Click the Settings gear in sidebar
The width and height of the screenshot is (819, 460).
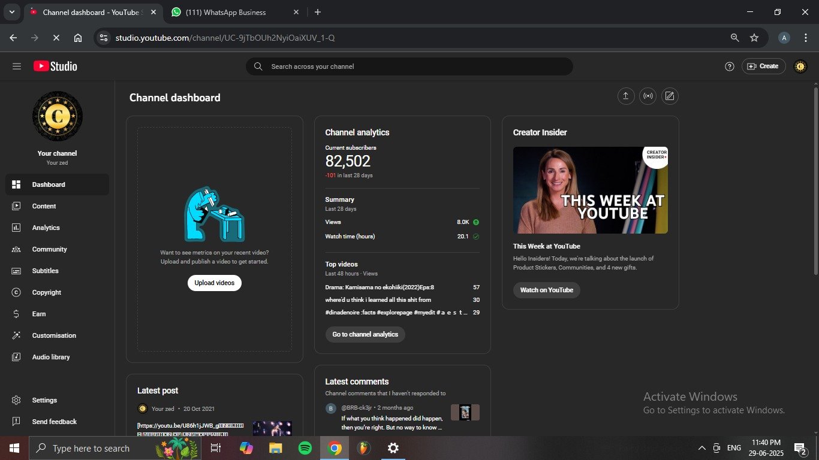17,400
